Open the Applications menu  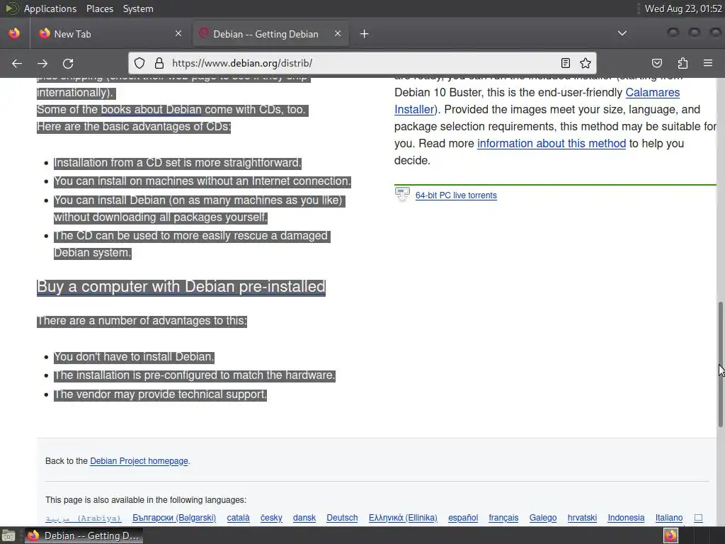click(x=50, y=8)
